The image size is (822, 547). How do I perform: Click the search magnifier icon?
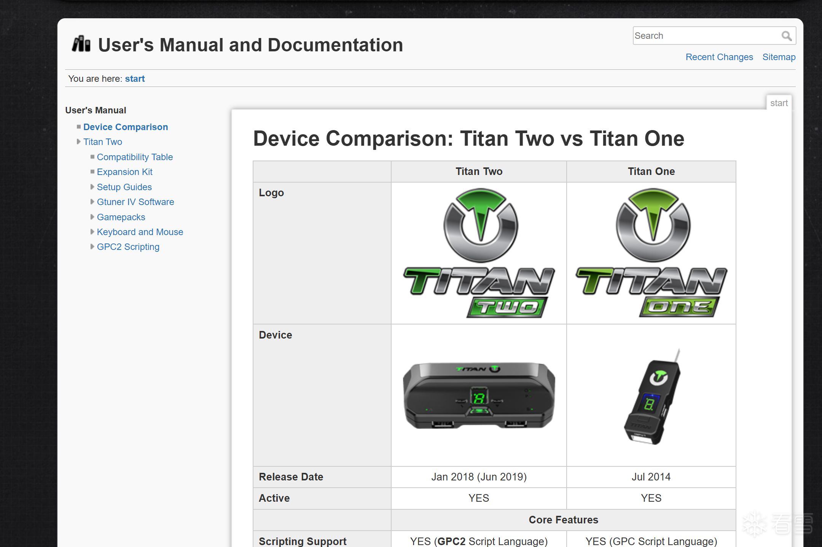[x=787, y=36]
